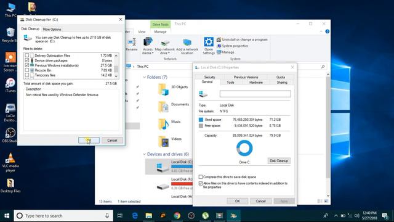This screenshot has height=222, width=394.
Task: Open System properties in ribbon
Action: [233, 46]
